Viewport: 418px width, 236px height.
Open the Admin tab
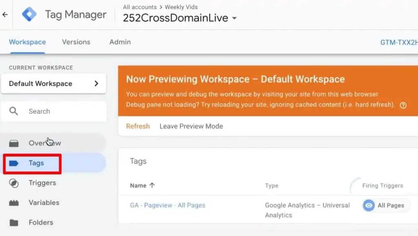point(119,42)
